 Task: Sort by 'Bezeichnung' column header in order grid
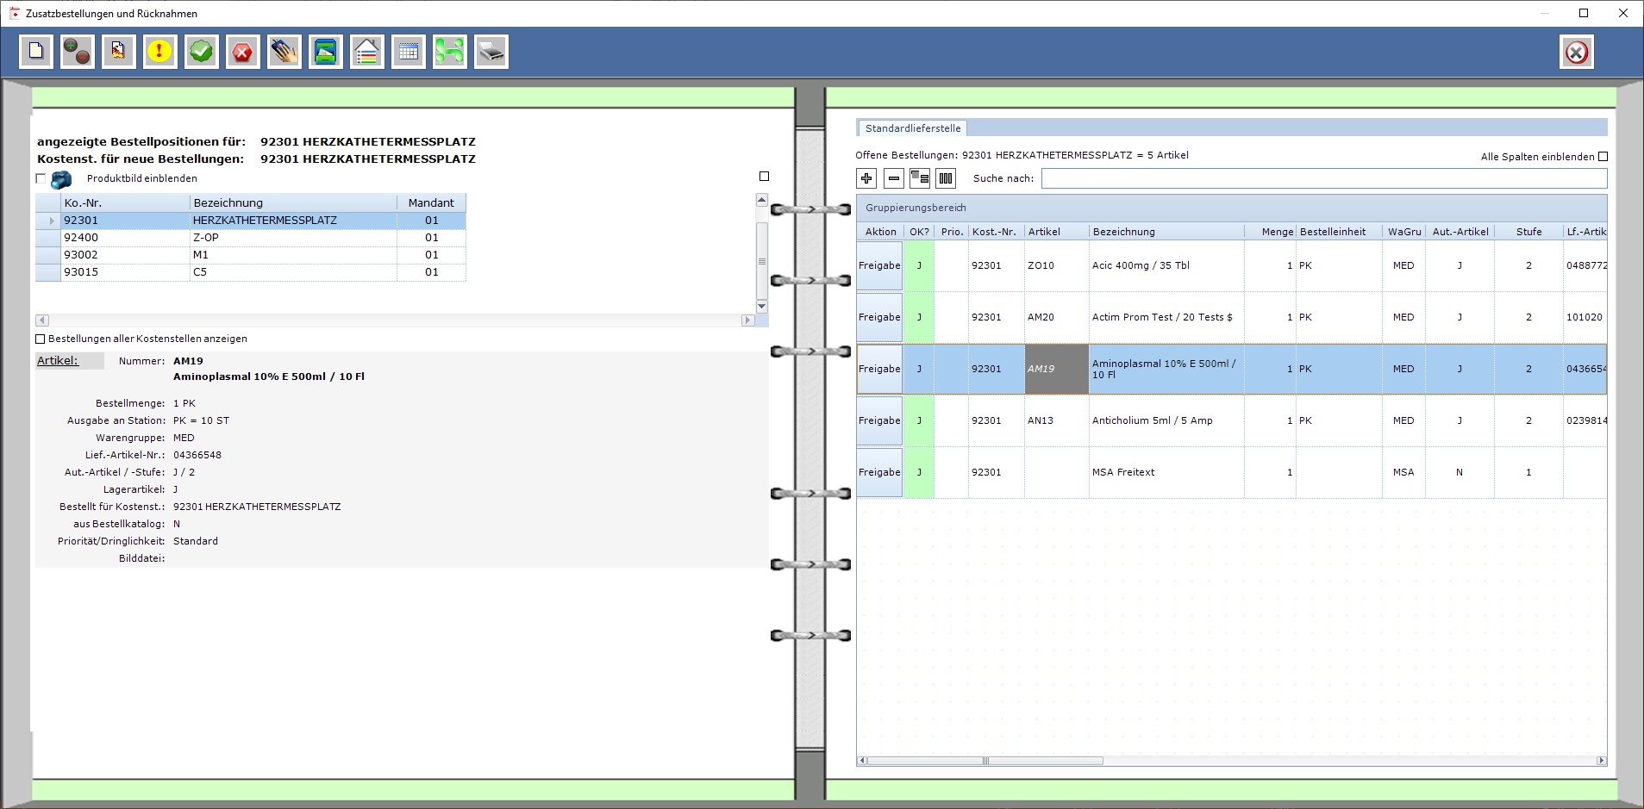point(1166,232)
